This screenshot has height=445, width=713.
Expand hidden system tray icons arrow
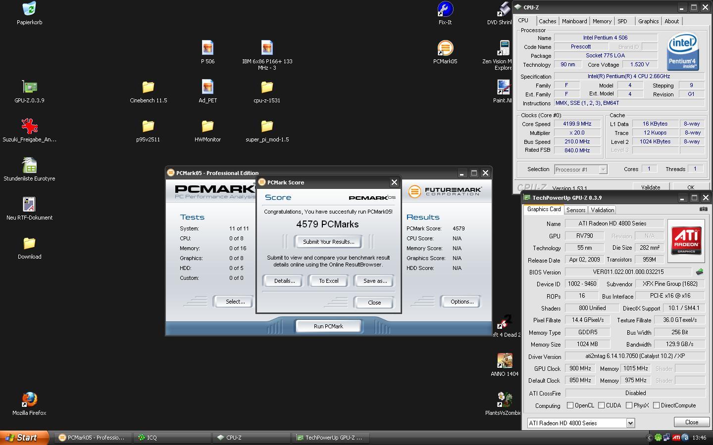click(649, 438)
